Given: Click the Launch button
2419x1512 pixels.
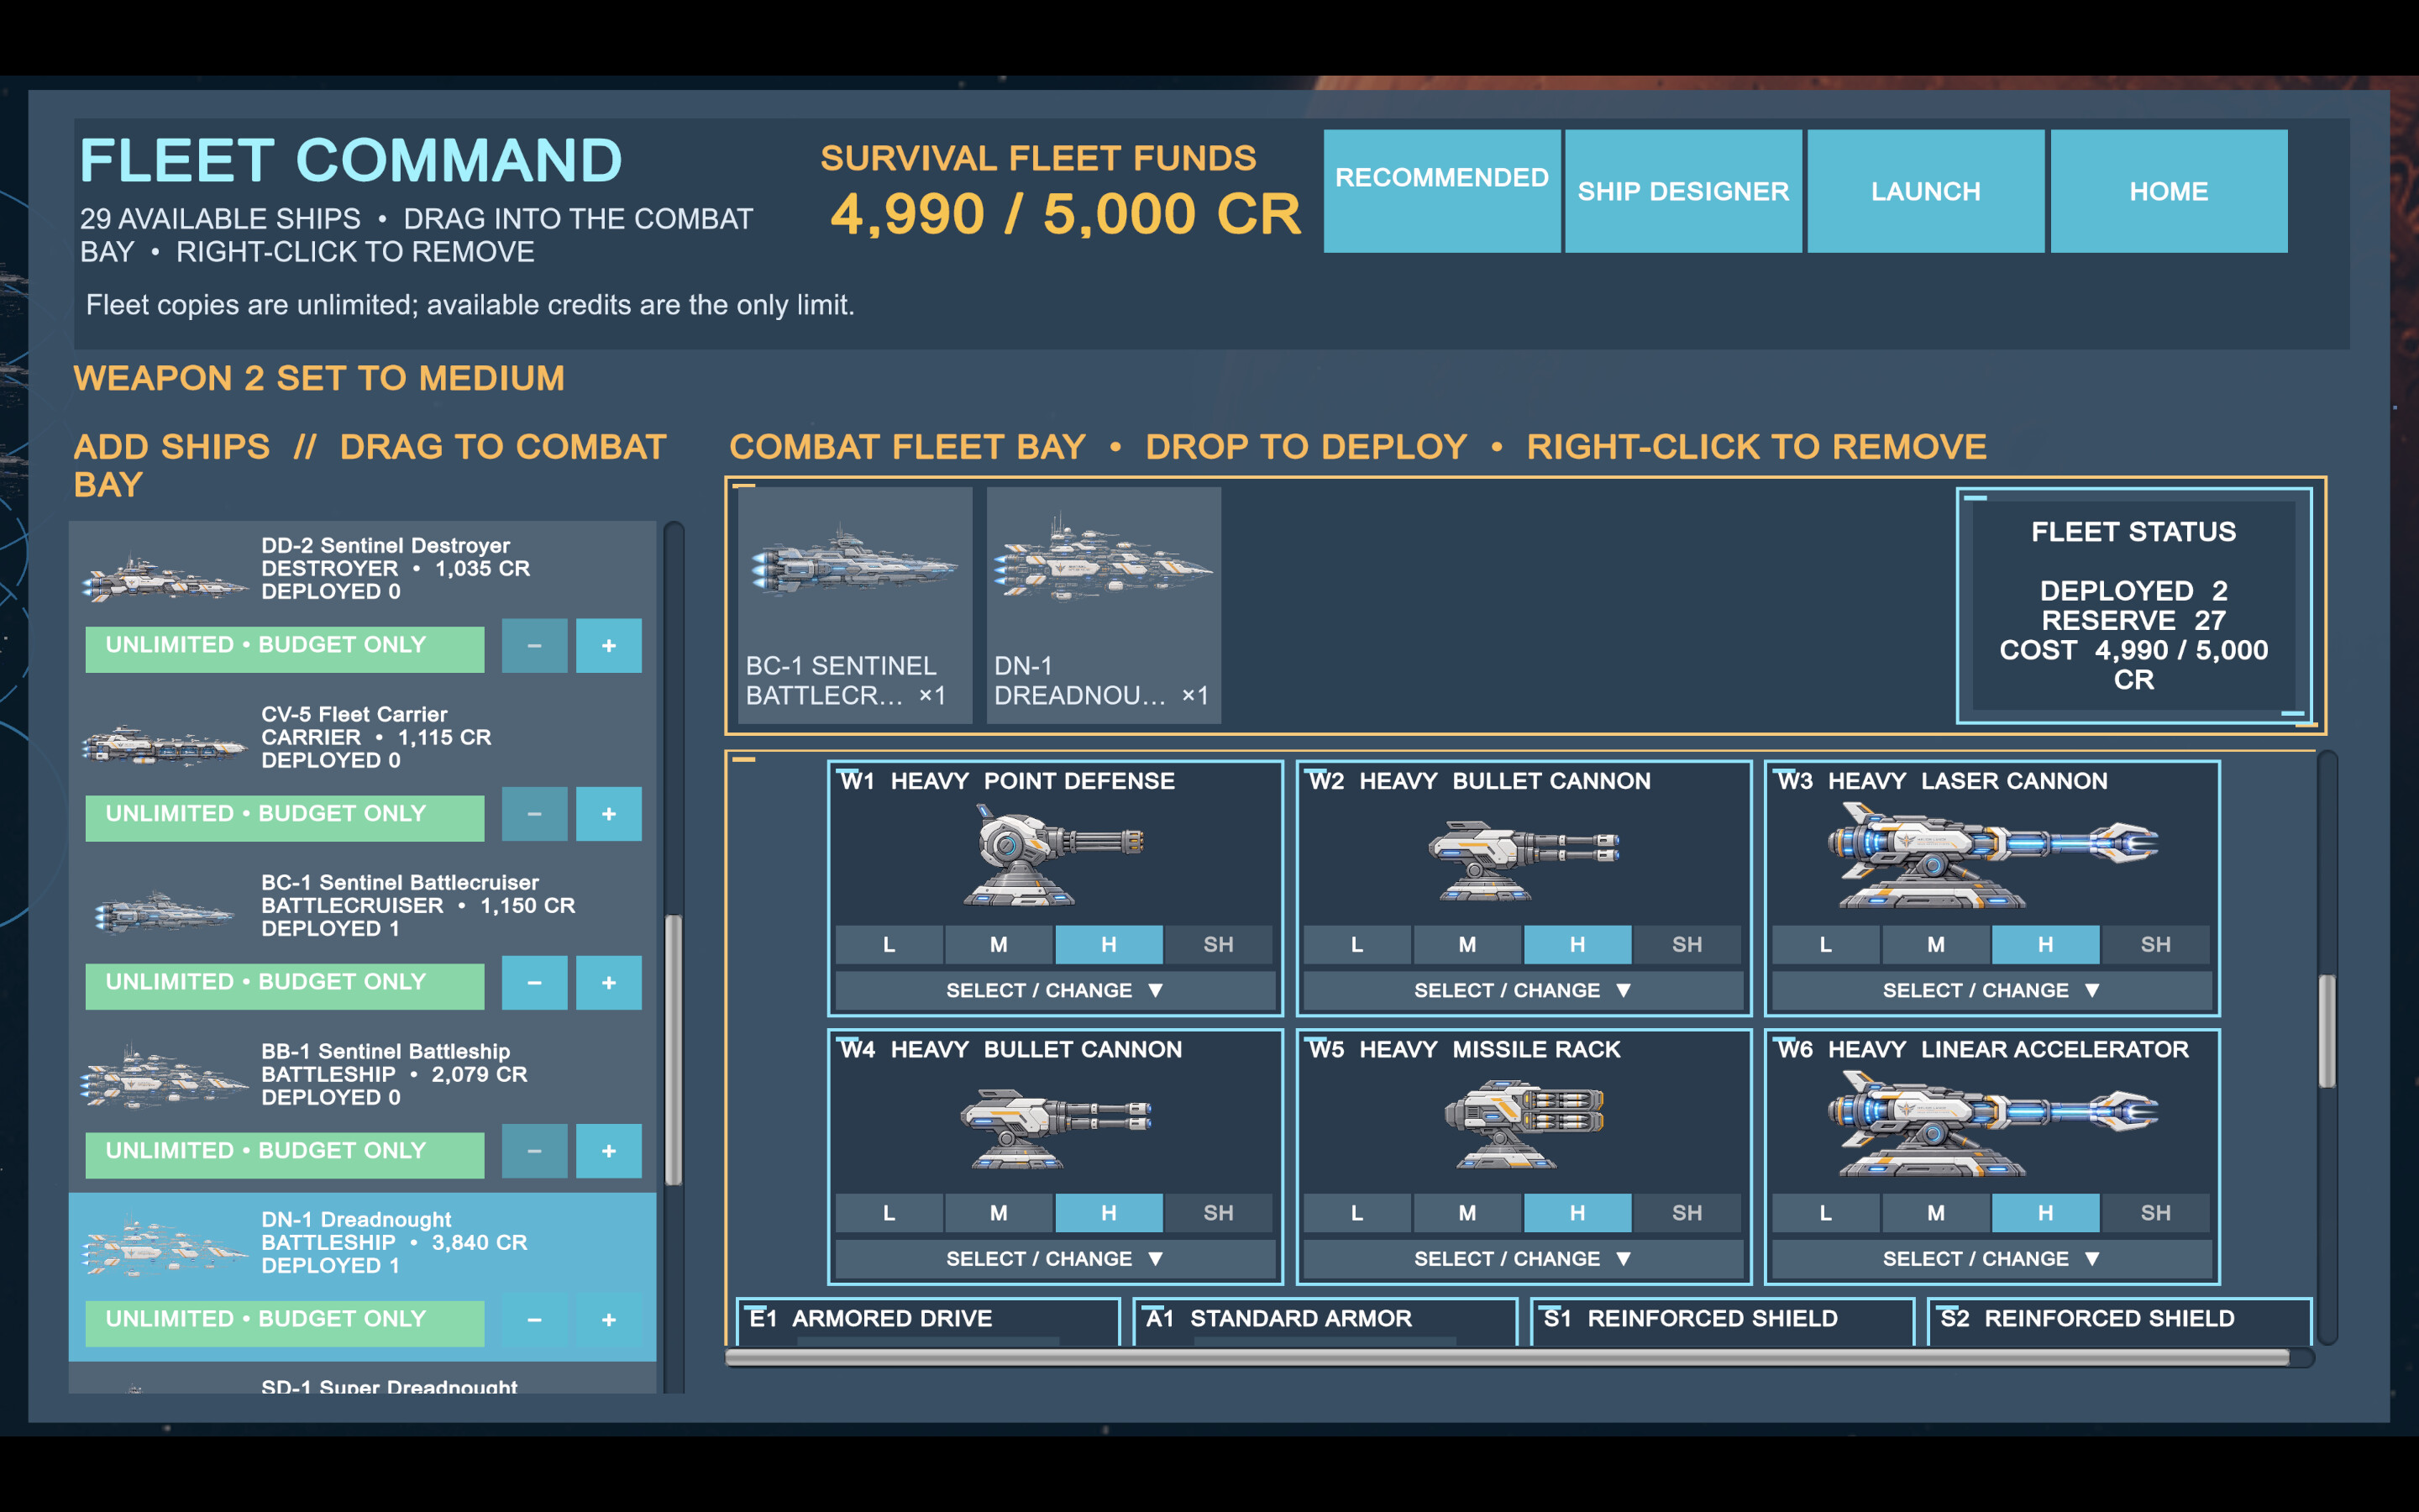Looking at the screenshot, I should 1925,191.
